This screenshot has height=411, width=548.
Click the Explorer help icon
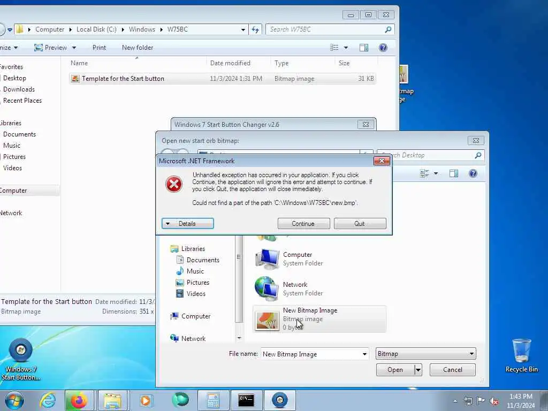[383, 48]
